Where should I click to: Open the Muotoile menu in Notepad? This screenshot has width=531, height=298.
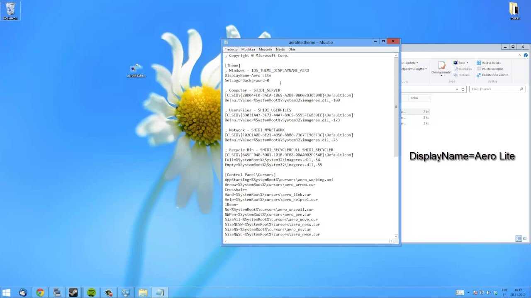[x=265, y=49]
